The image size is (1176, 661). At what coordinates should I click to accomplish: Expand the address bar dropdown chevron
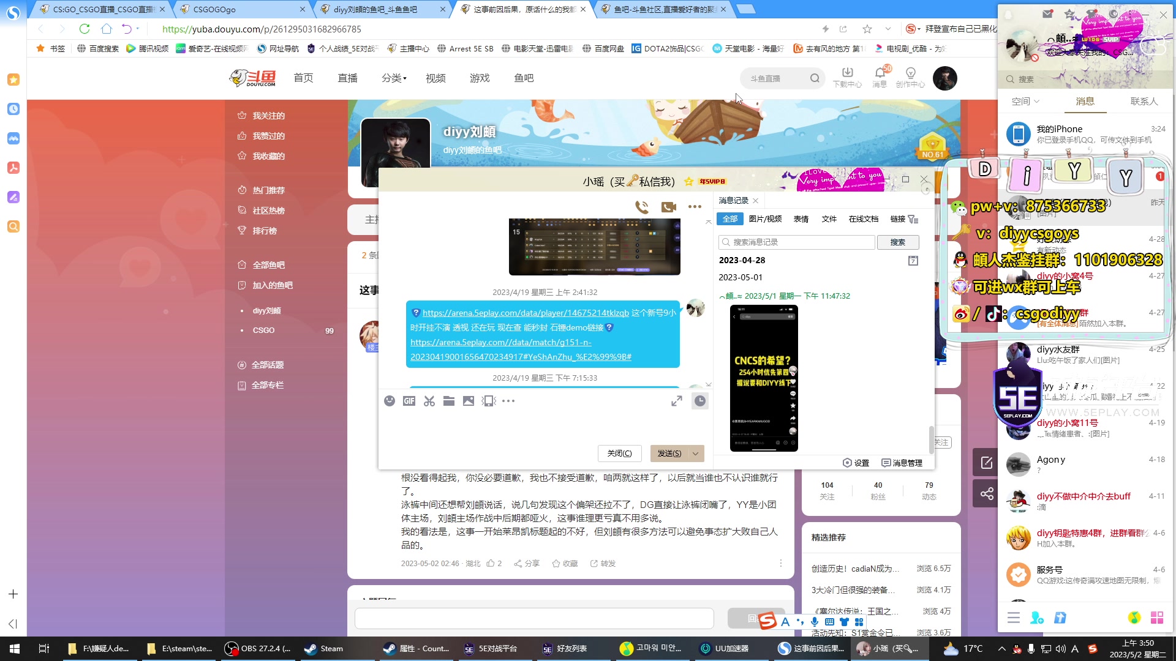coord(888,29)
